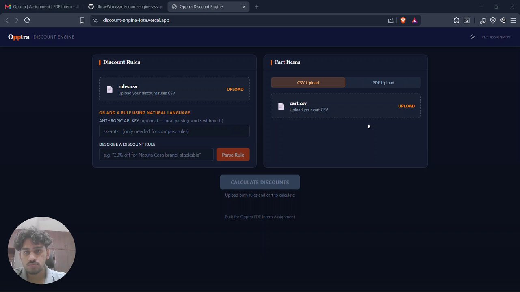This screenshot has width=520, height=292.
Task: Open the music note playlist icon
Action: click(x=483, y=20)
